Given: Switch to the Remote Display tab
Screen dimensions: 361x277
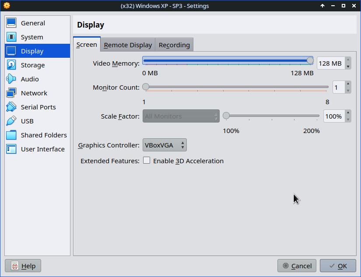Looking at the screenshot, I should (x=128, y=45).
